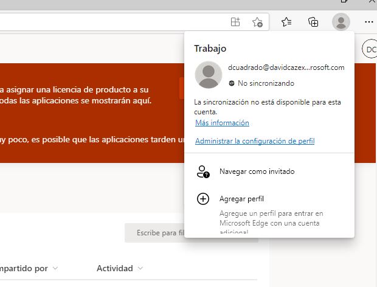This screenshot has height=287, width=377.
Task: Open the Más información link
Action: [x=222, y=123]
